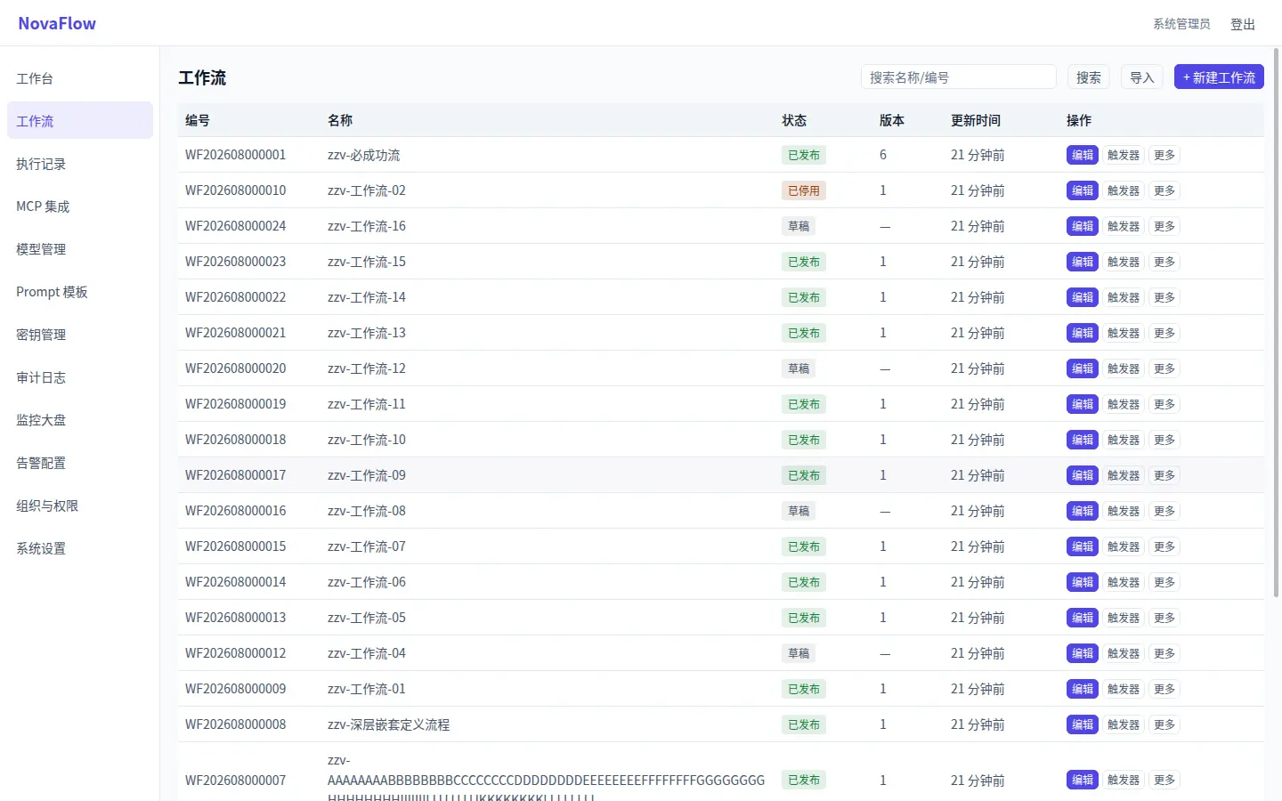Click the 状态 column header

click(794, 120)
